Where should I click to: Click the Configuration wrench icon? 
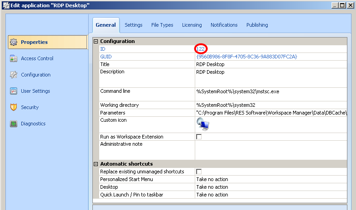click(14, 75)
